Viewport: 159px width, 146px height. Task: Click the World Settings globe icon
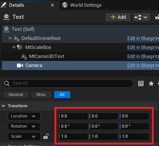pos(65,5)
